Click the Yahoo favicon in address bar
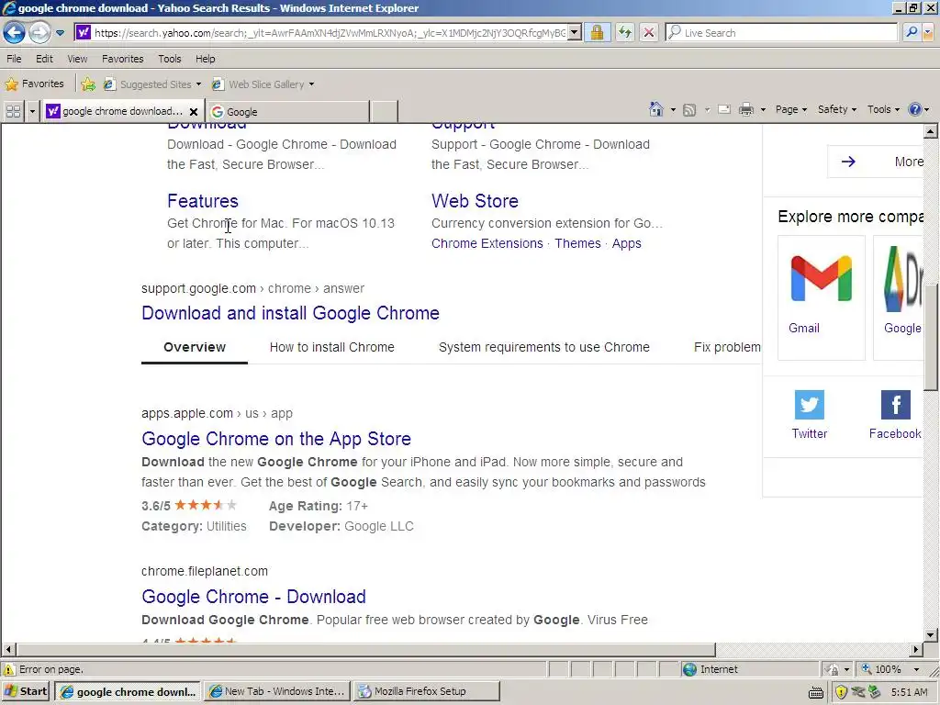Viewport: 940px width, 705px height. (84, 32)
